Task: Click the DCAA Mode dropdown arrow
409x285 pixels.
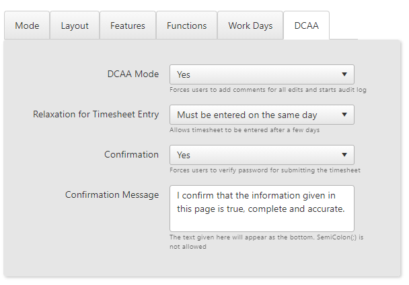Action: [344, 74]
